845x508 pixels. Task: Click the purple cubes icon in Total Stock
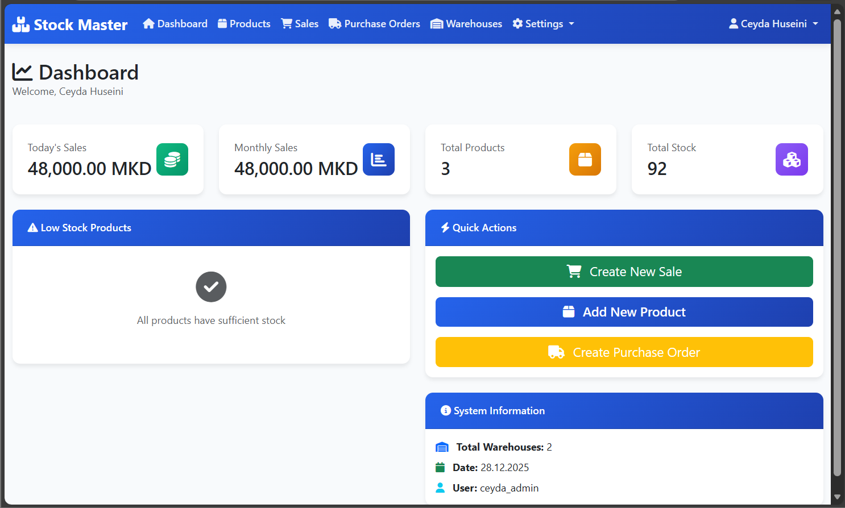click(792, 160)
